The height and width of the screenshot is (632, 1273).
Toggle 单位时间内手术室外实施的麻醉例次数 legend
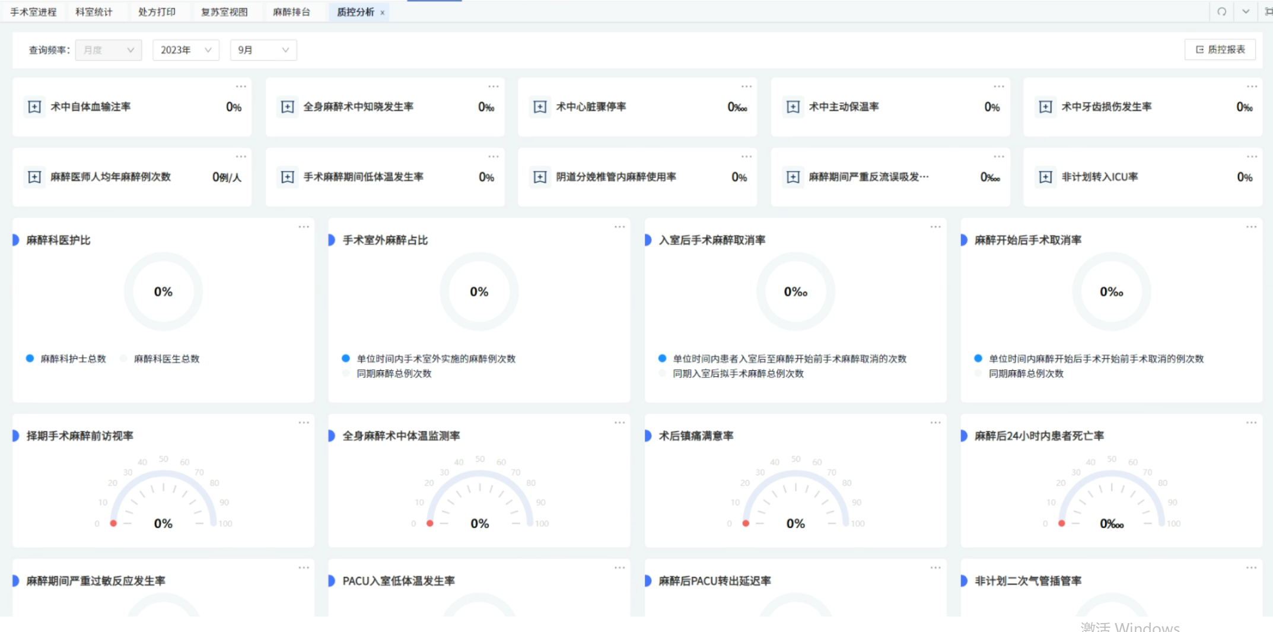coord(429,358)
